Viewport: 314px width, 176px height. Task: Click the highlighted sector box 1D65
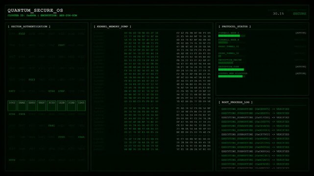tap(81, 106)
